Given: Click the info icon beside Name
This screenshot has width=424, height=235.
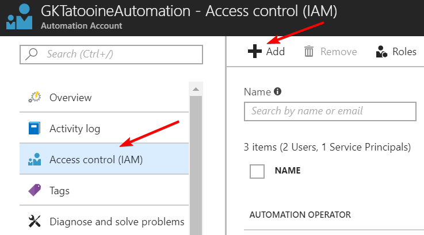Looking at the screenshot, I should [x=277, y=91].
